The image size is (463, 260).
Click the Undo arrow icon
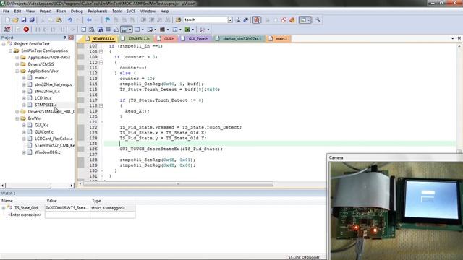click(69, 20)
